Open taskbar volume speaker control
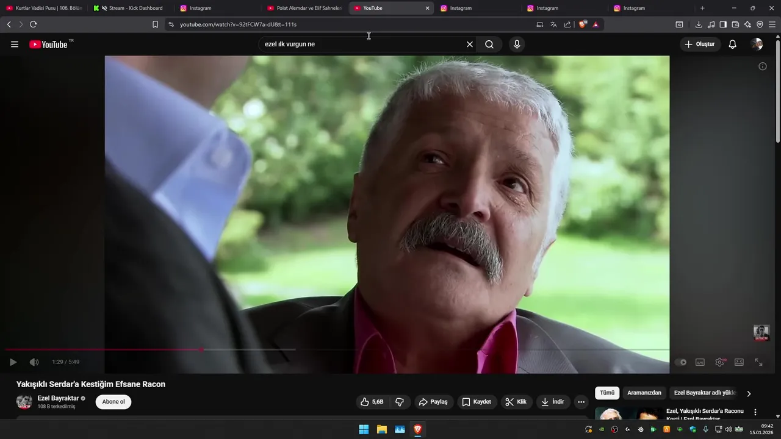Screen dimensions: 781x439 tap(728, 429)
